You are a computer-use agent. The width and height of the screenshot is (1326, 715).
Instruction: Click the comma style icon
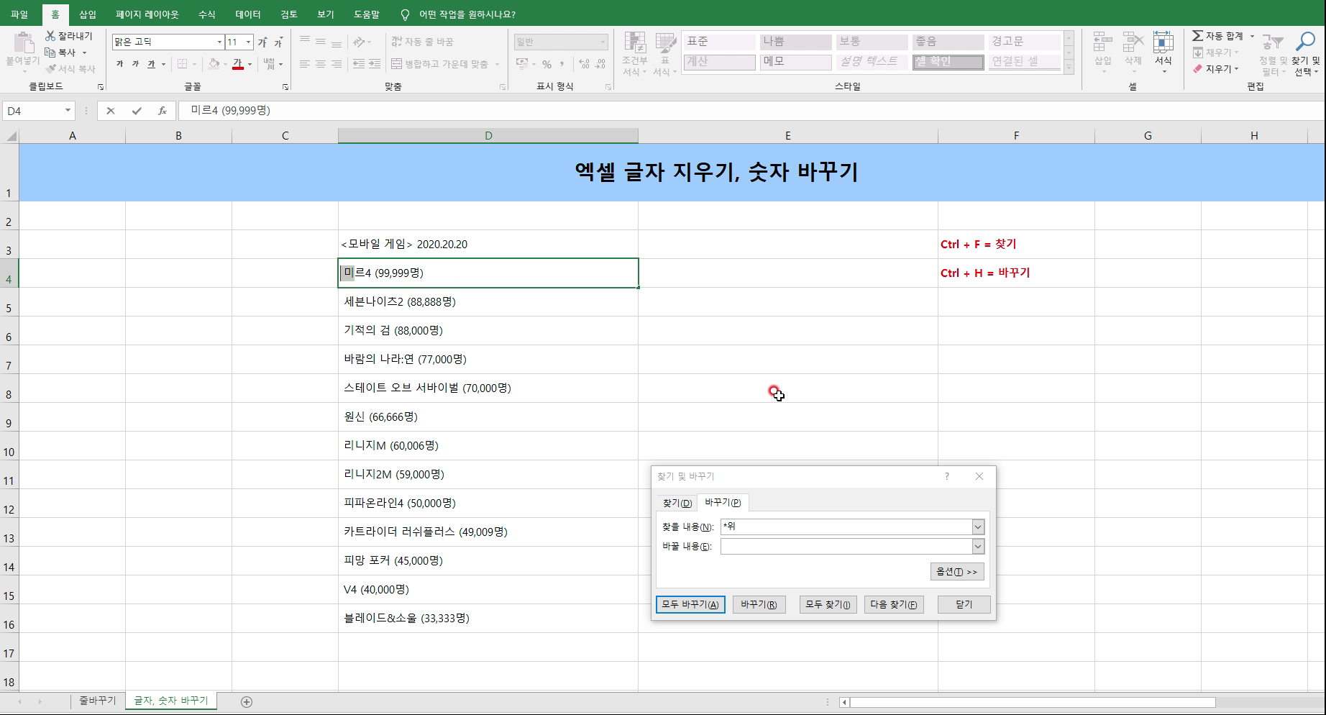(x=562, y=64)
